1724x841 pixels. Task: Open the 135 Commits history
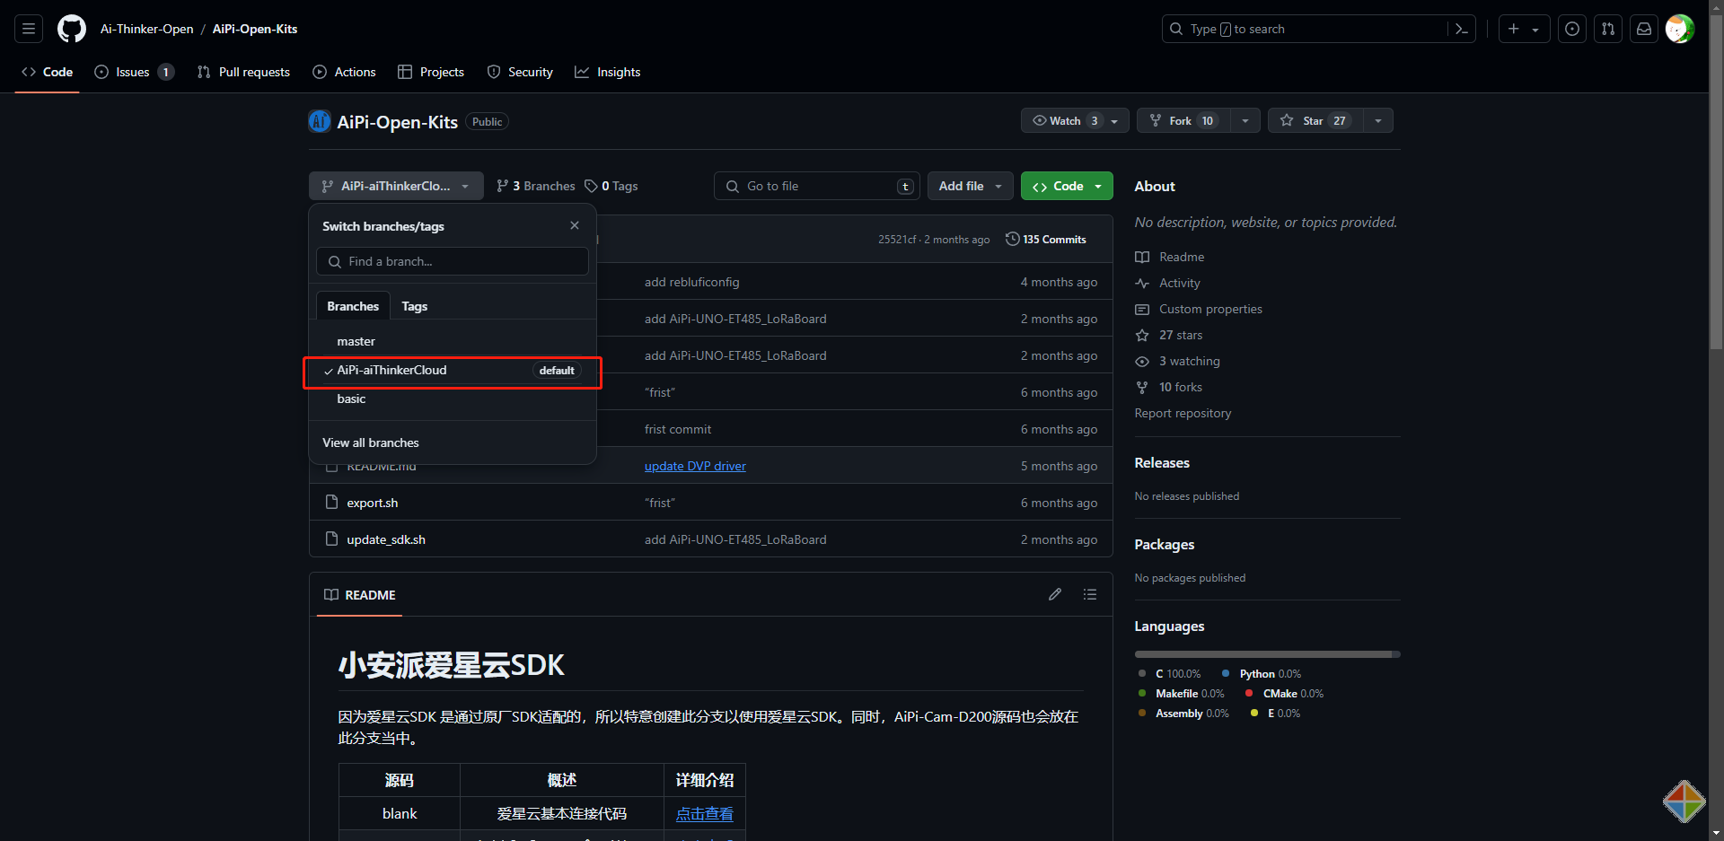coord(1046,239)
